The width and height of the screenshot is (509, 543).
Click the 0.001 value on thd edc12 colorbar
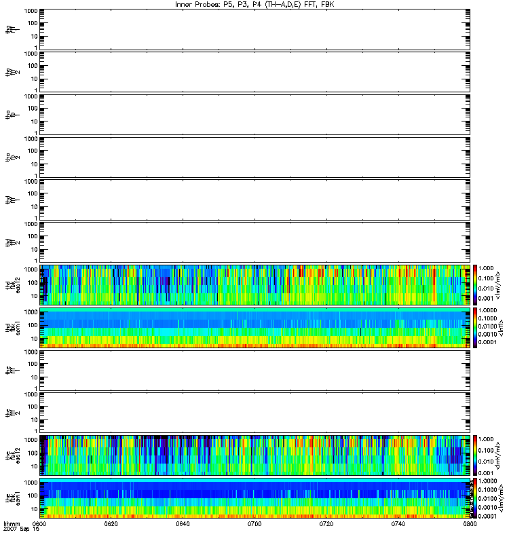click(x=486, y=299)
